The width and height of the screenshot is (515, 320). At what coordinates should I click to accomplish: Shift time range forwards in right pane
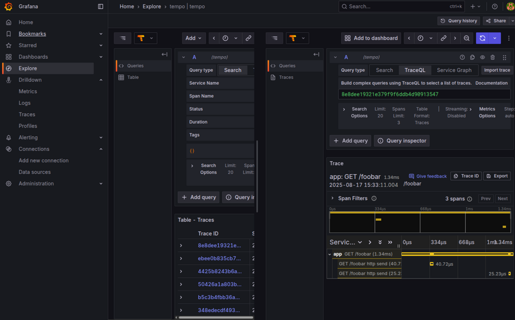pos(455,38)
